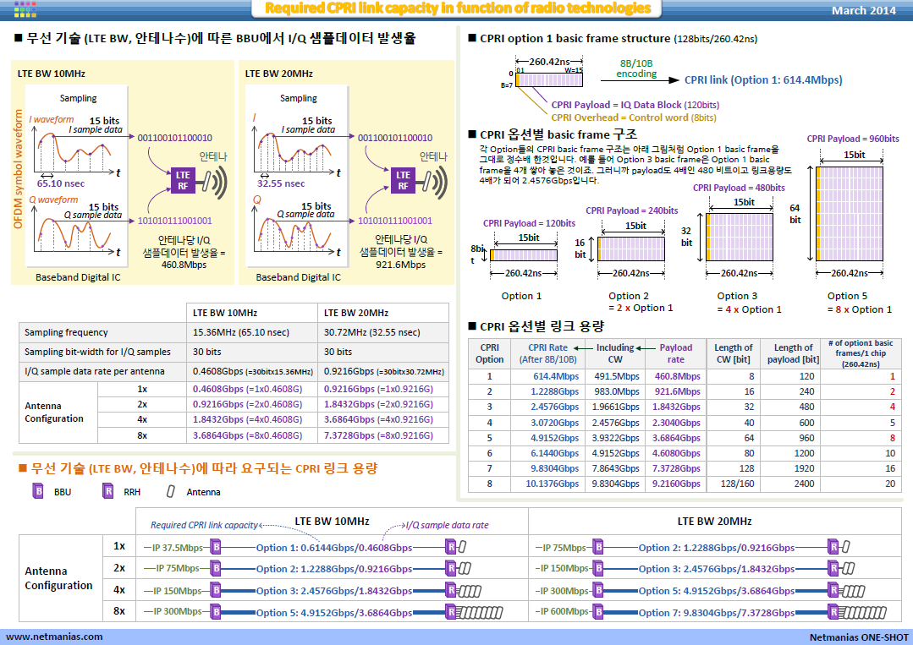
Task: Click the Option 2 frame diagram labeled 240bits
Action: click(631, 249)
